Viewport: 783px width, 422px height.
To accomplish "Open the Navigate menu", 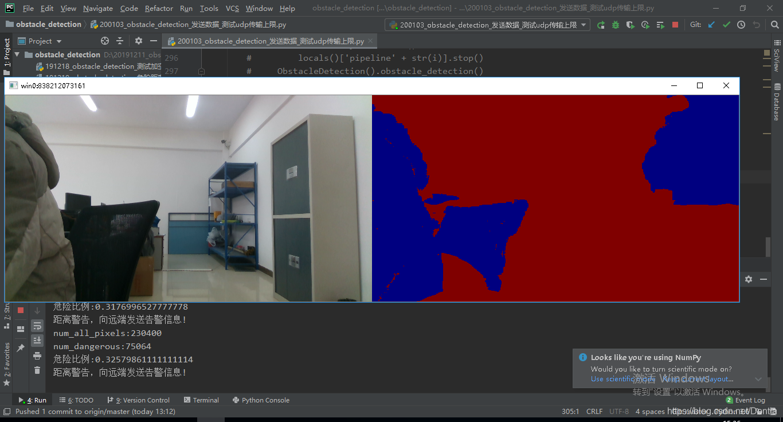I will coord(98,8).
